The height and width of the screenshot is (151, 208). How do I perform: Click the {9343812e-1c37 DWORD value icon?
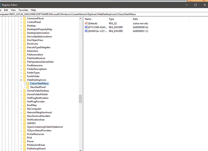[x=86, y=31]
